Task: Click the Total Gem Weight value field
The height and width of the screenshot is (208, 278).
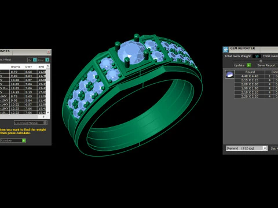Action: tap(257, 56)
